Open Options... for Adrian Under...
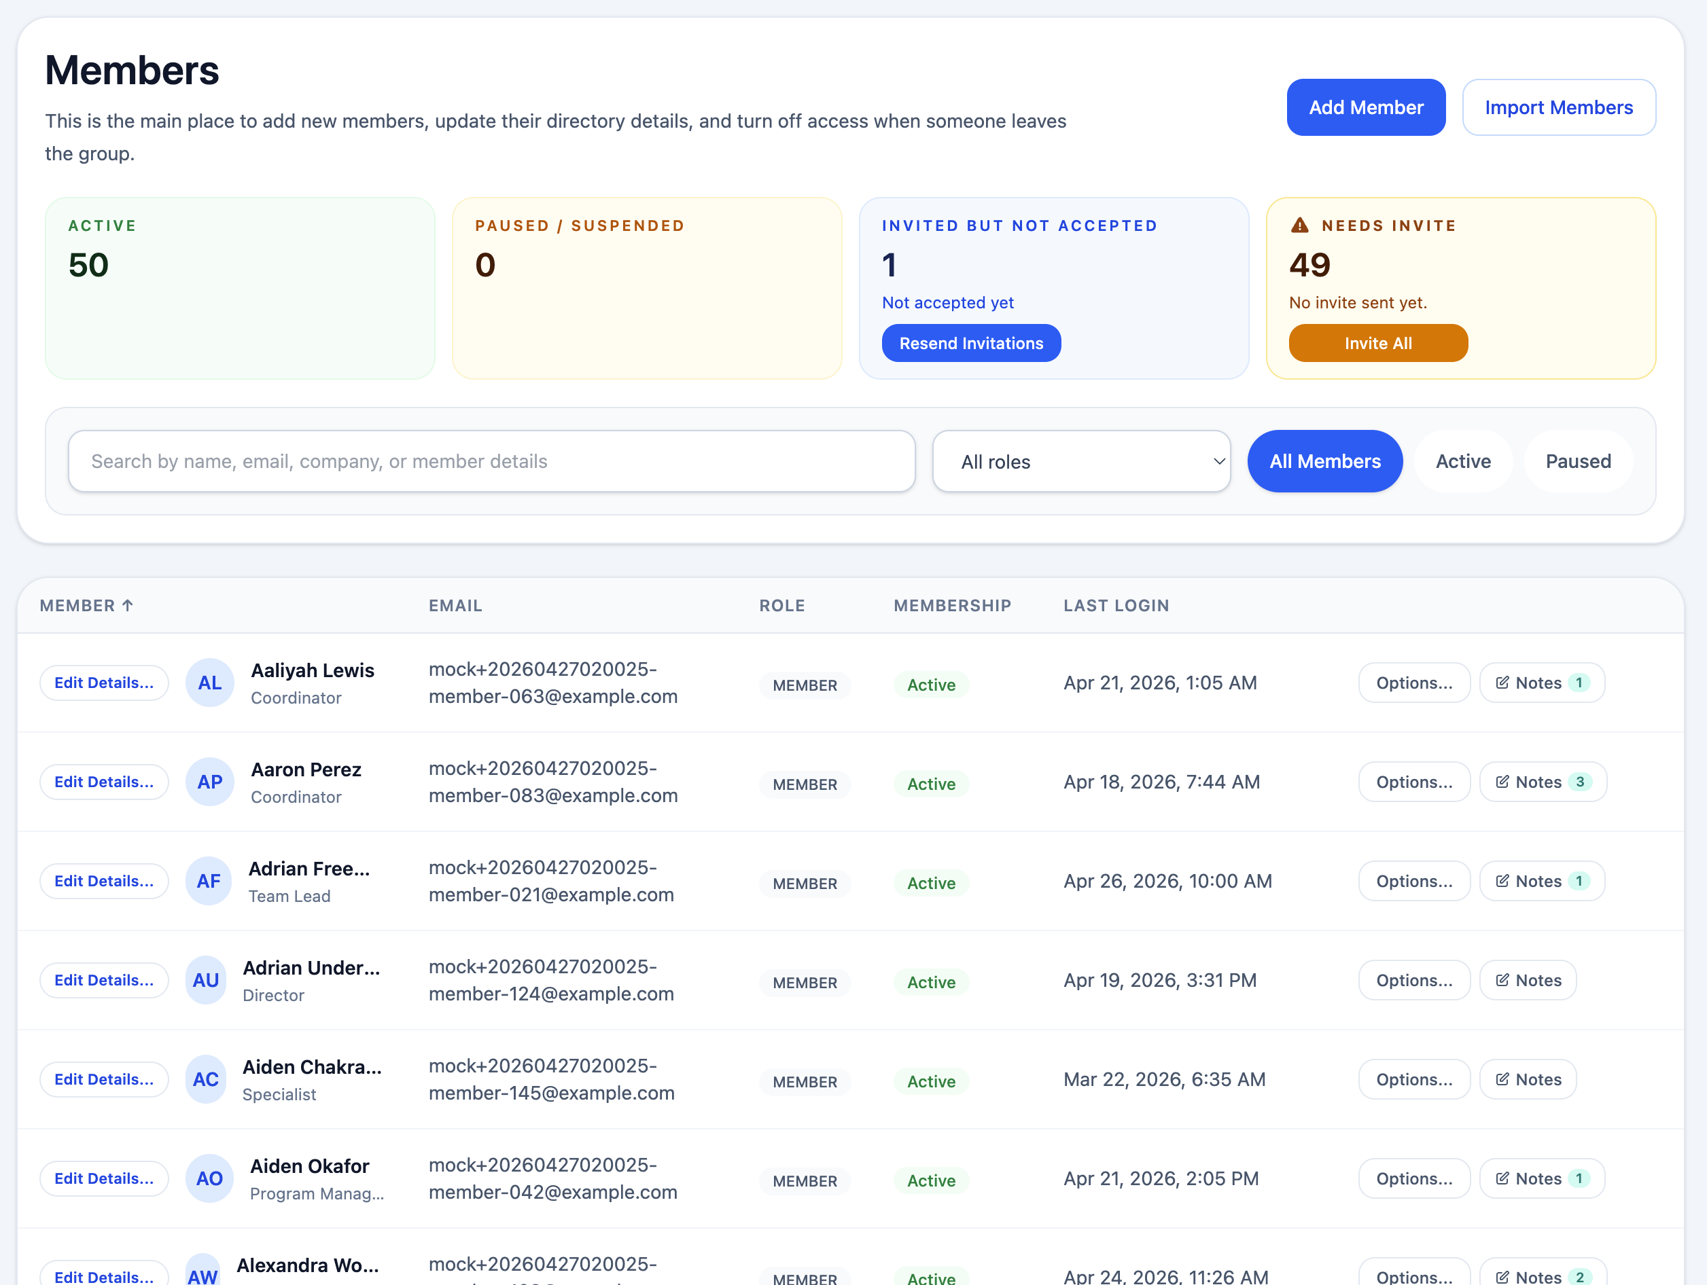The image size is (1707, 1285). 1413,980
